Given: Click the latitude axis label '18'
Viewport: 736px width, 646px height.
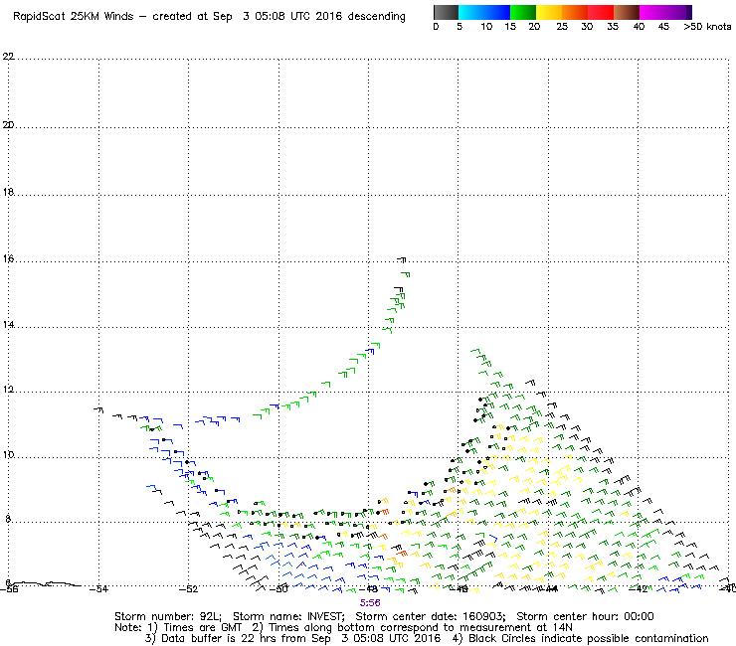Looking at the screenshot, I should click(8, 192).
